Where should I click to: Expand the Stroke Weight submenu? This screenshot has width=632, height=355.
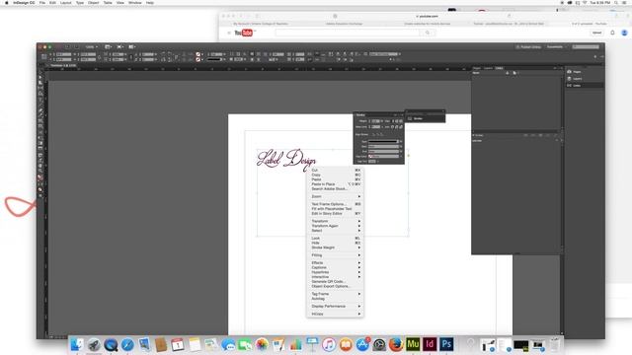[x=336, y=248]
